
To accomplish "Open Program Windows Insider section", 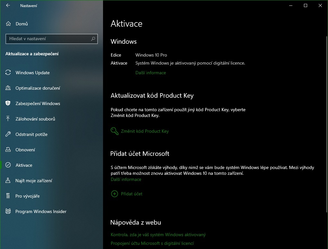I will tap(41, 211).
